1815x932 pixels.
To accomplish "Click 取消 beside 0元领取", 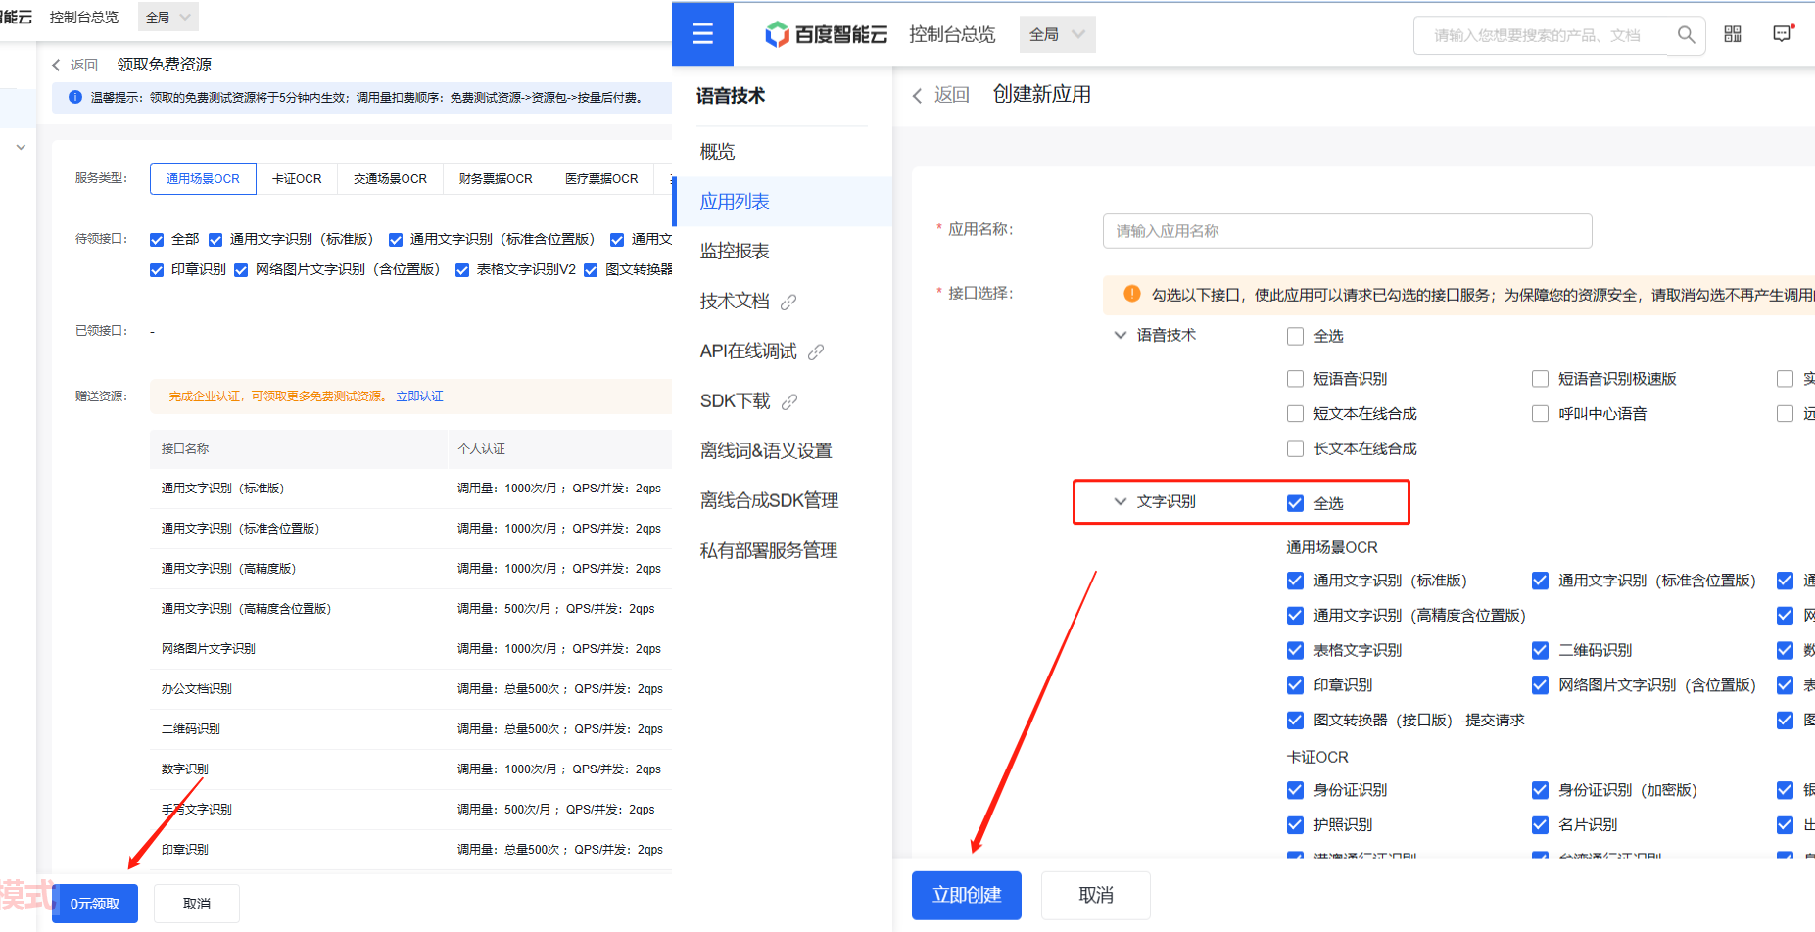I will click(x=197, y=904).
